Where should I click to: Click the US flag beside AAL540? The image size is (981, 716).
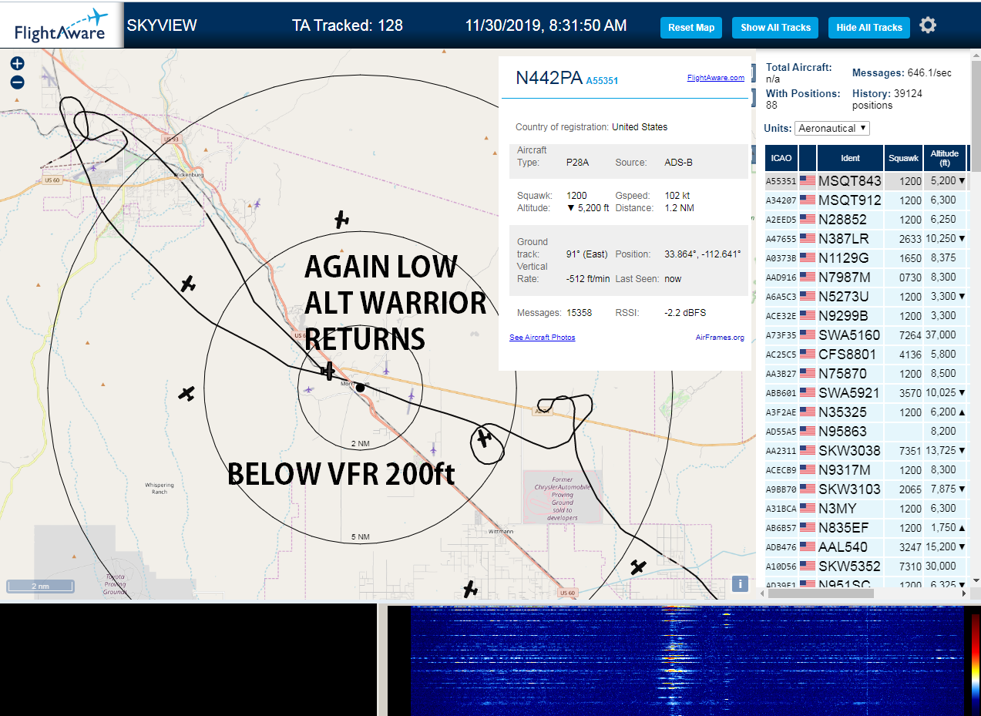point(808,547)
